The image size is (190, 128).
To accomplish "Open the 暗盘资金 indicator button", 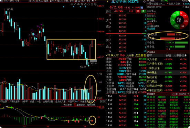I will coord(81,105).
